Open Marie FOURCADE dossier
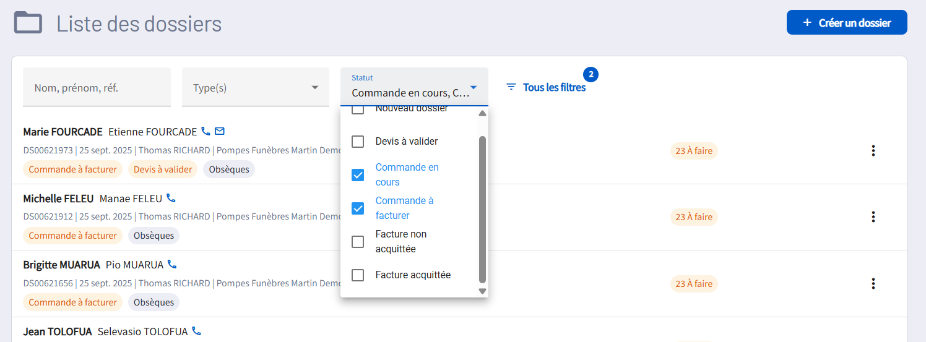Screen dimensions: 926x342 [x=63, y=132]
